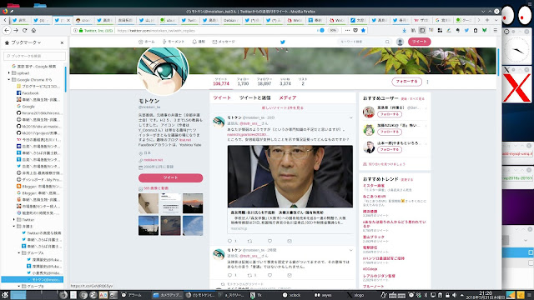Image resolution: width=534 pixels, height=300 pixels.
Task: Open Twitterの高度な検索 bookmark
Action: coord(42,233)
